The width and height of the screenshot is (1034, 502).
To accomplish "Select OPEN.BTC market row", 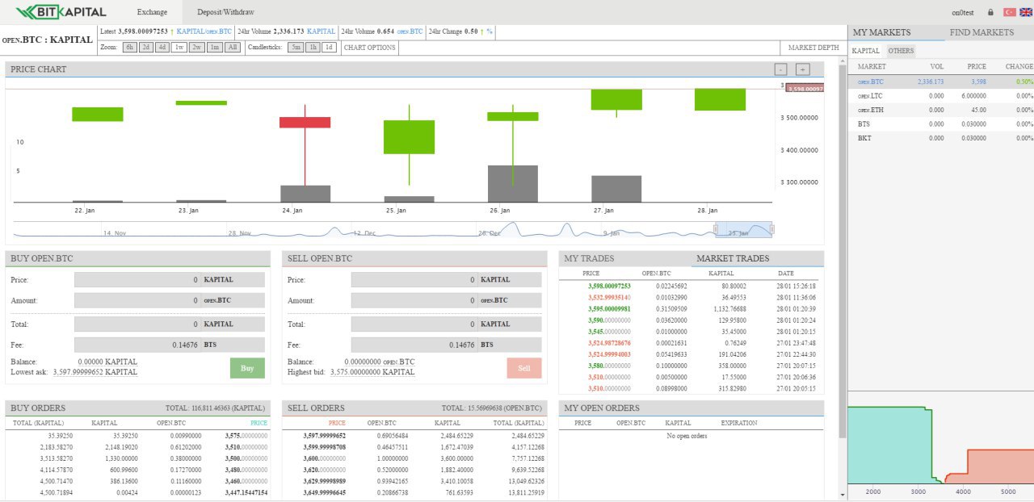I will point(941,82).
